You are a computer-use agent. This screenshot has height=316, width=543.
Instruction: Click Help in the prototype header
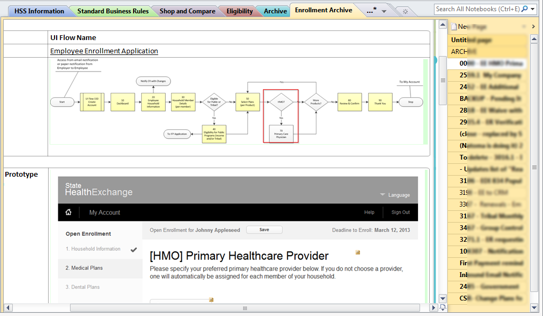click(369, 212)
